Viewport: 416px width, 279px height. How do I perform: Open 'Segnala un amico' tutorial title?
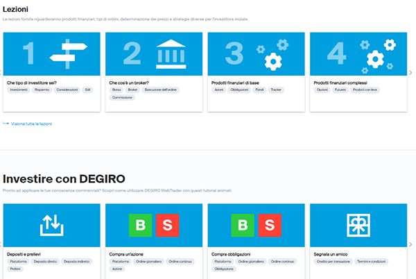click(x=330, y=254)
